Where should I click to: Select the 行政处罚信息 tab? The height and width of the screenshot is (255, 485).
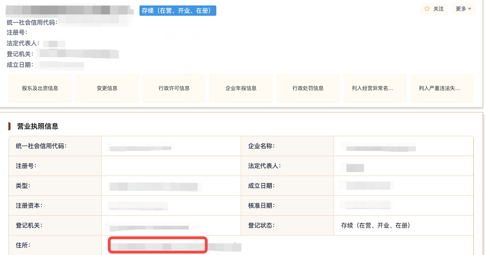click(x=308, y=88)
